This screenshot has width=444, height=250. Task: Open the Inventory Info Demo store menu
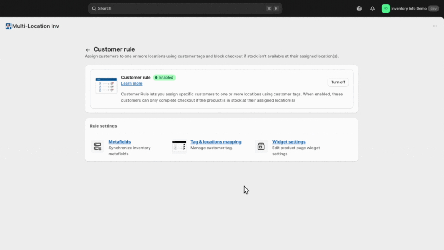pyautogui.click(x=408, y=9)
